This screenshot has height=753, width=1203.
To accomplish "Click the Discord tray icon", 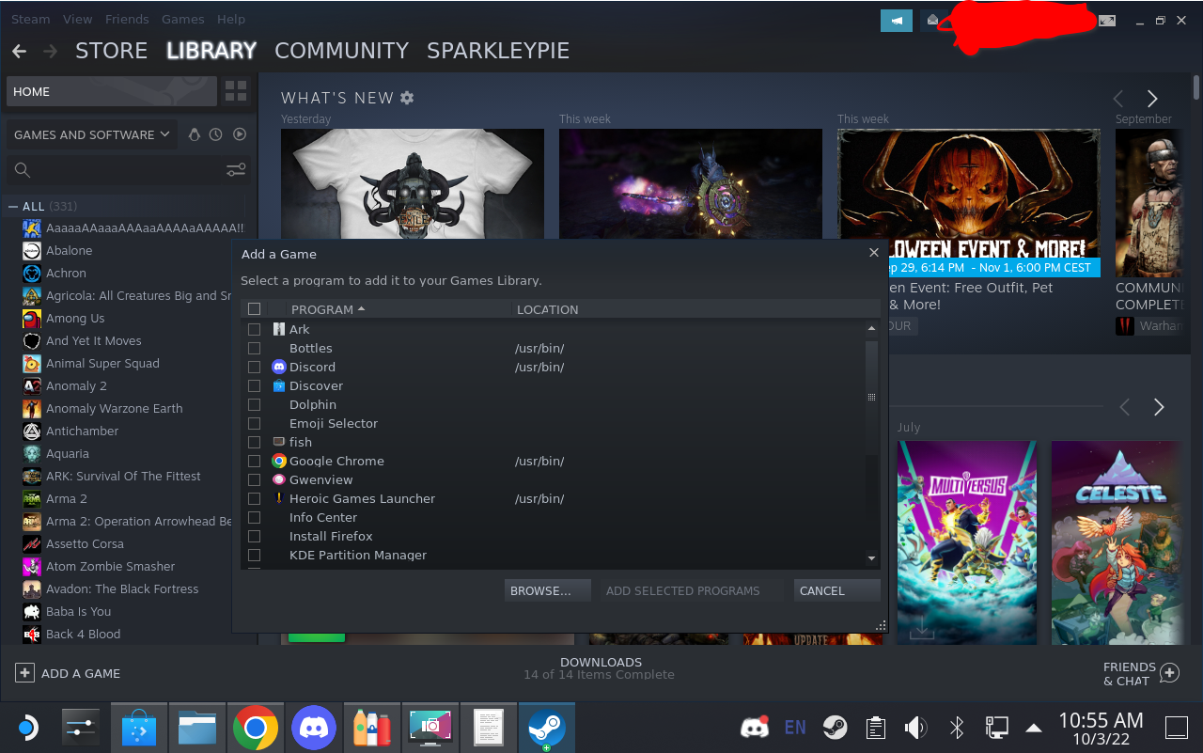I will pyautogui.click(x=755, y=727).
